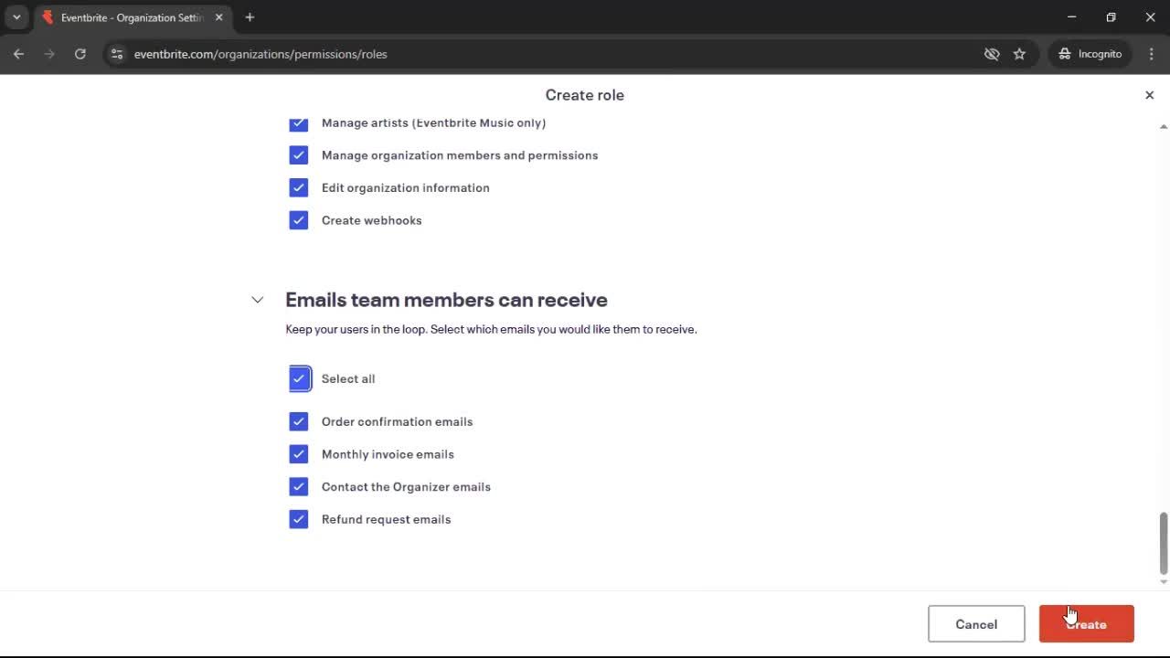Bookmark this page with star icon

(1019, 54)
